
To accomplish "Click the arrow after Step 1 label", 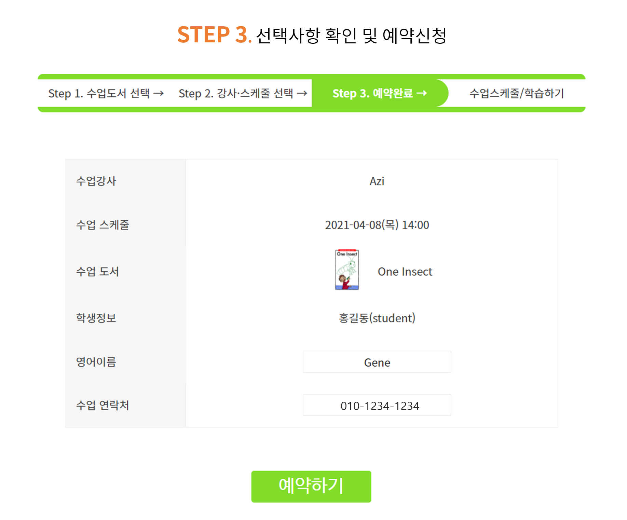I will pyautogui.click(x=159, y=93).
